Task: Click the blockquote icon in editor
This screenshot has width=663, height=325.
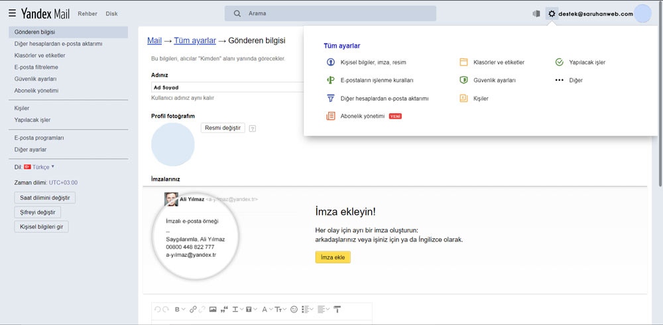Action: pyautogui.click(x=224, y=309)
